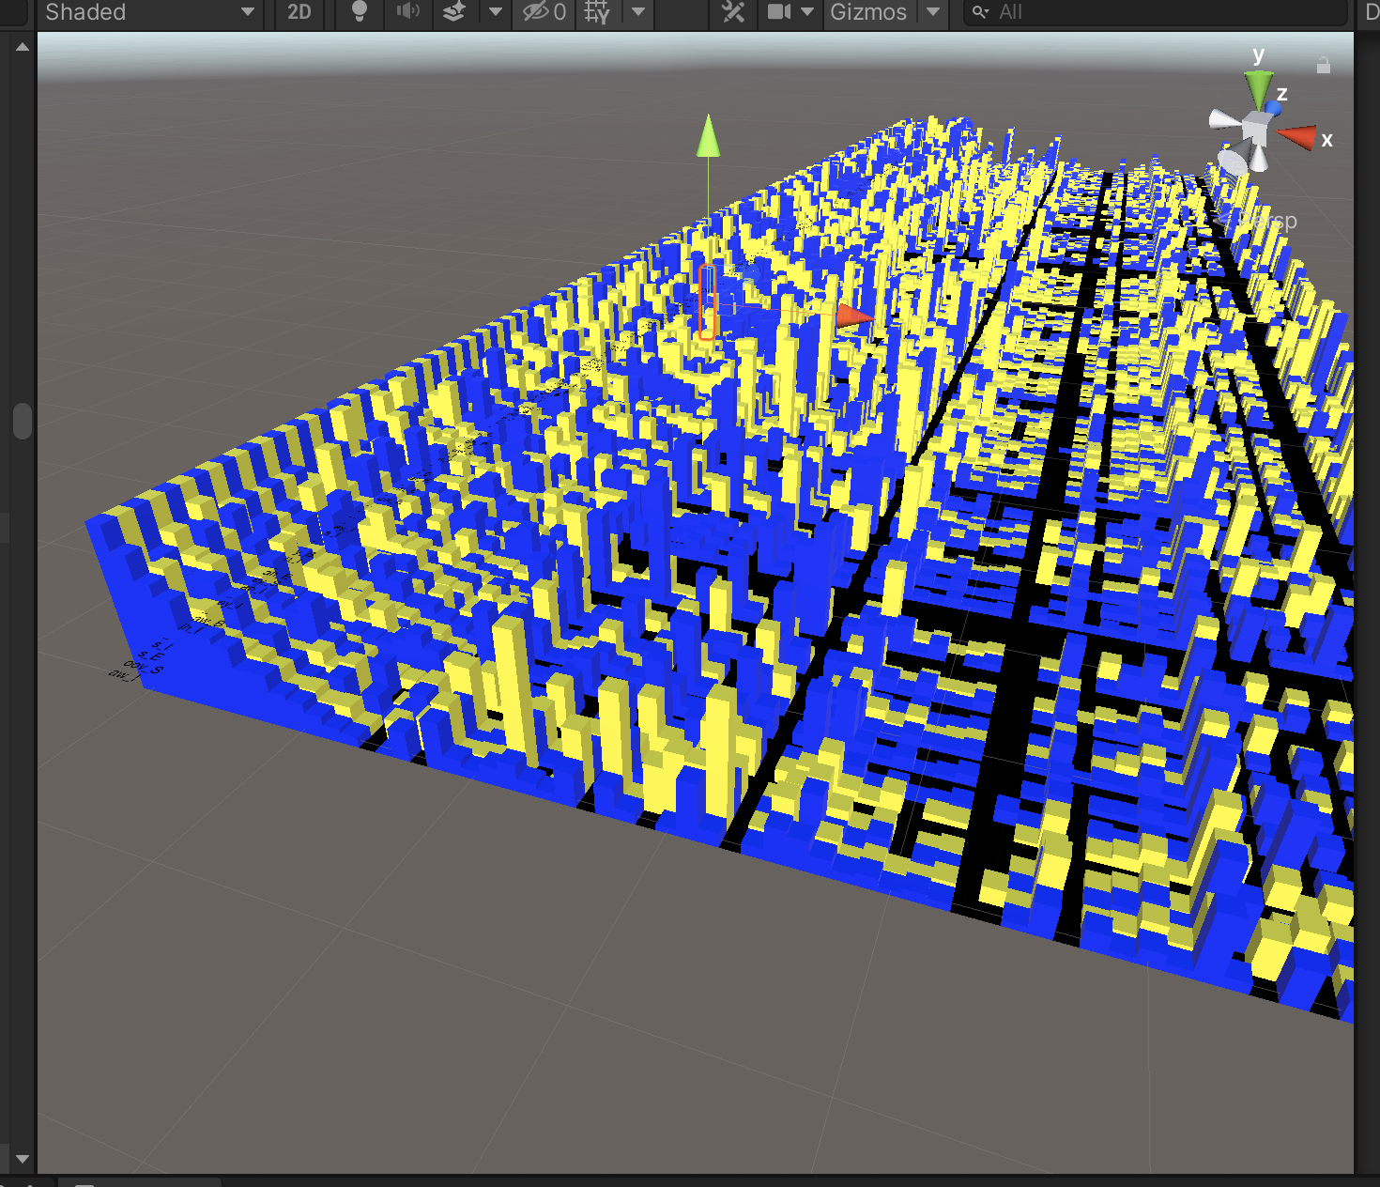
Task: Toggle scene effects layers icon
Action: [x=454, y=11]
